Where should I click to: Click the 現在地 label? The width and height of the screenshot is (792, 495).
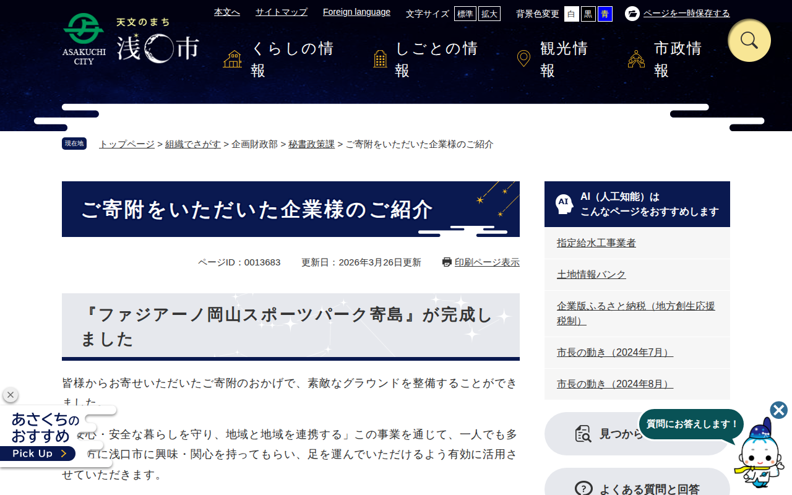click(74, 144)
